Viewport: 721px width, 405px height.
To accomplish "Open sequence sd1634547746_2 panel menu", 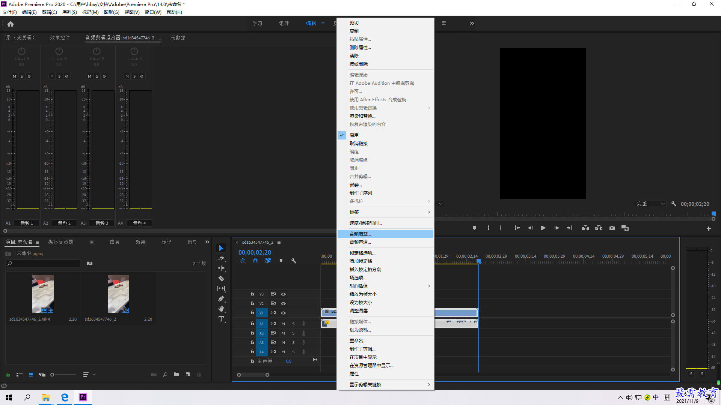I will (279, 243).
